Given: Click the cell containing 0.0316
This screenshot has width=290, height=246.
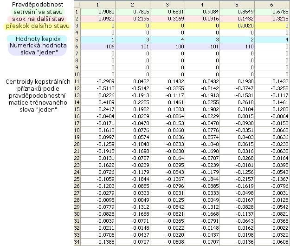Looking at the screenshot, I should coord(237,151).
